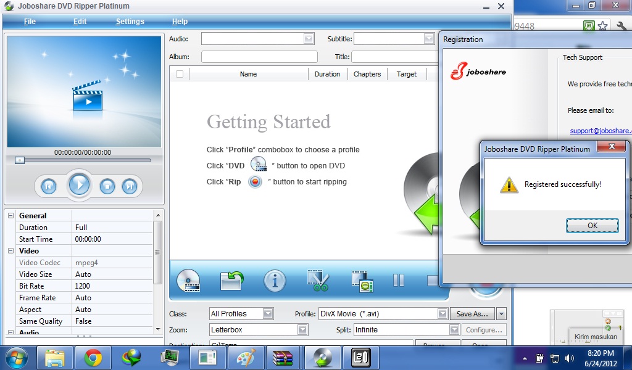This screenshot has height=370, width=632.
Task: Click the next chapter playback button
Action: tap(130, 186)
